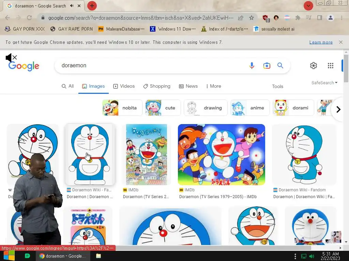Open the green app taskbar icon
This screenshot has height=261, width=349.
coord(27,256)
